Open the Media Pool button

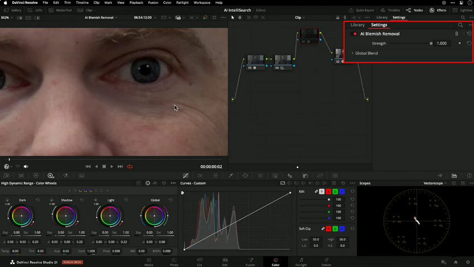(60, 10)
